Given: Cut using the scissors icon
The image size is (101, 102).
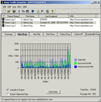Looking at the screenshot, I should tap(19, 11).
